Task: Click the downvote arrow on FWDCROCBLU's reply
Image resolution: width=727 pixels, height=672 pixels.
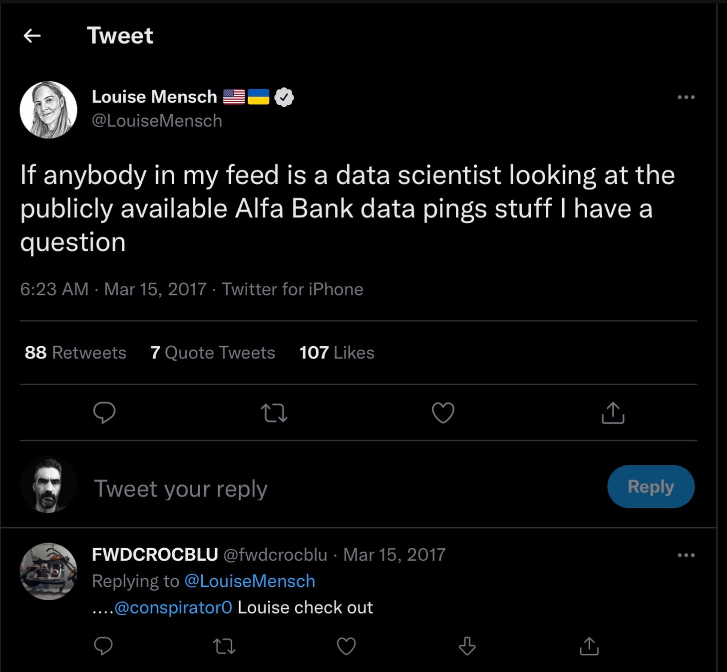Action: (467, 646)
